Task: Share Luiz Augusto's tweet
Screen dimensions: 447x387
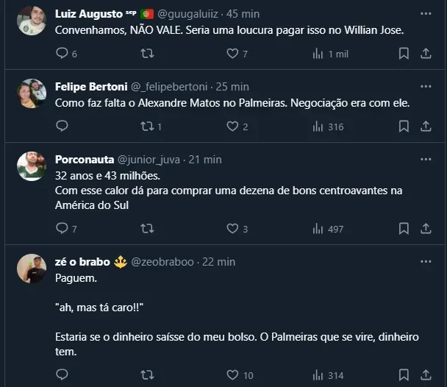Action: coord(426,54)
